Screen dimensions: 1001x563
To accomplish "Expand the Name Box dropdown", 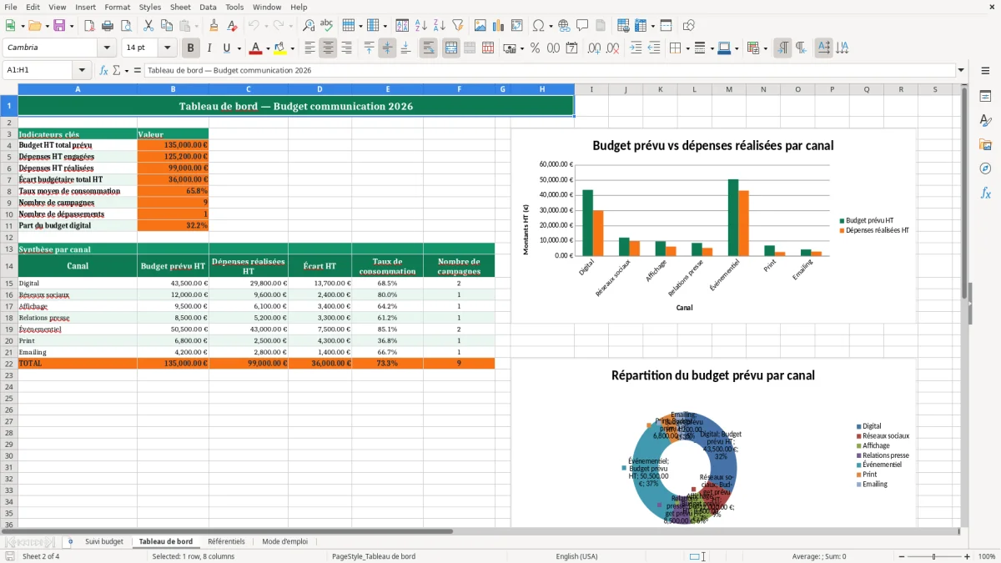I will (x=82, y=70).
